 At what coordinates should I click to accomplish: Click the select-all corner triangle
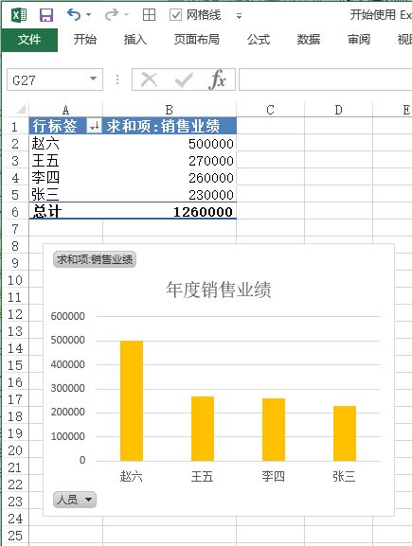click(x=21, y=110)
